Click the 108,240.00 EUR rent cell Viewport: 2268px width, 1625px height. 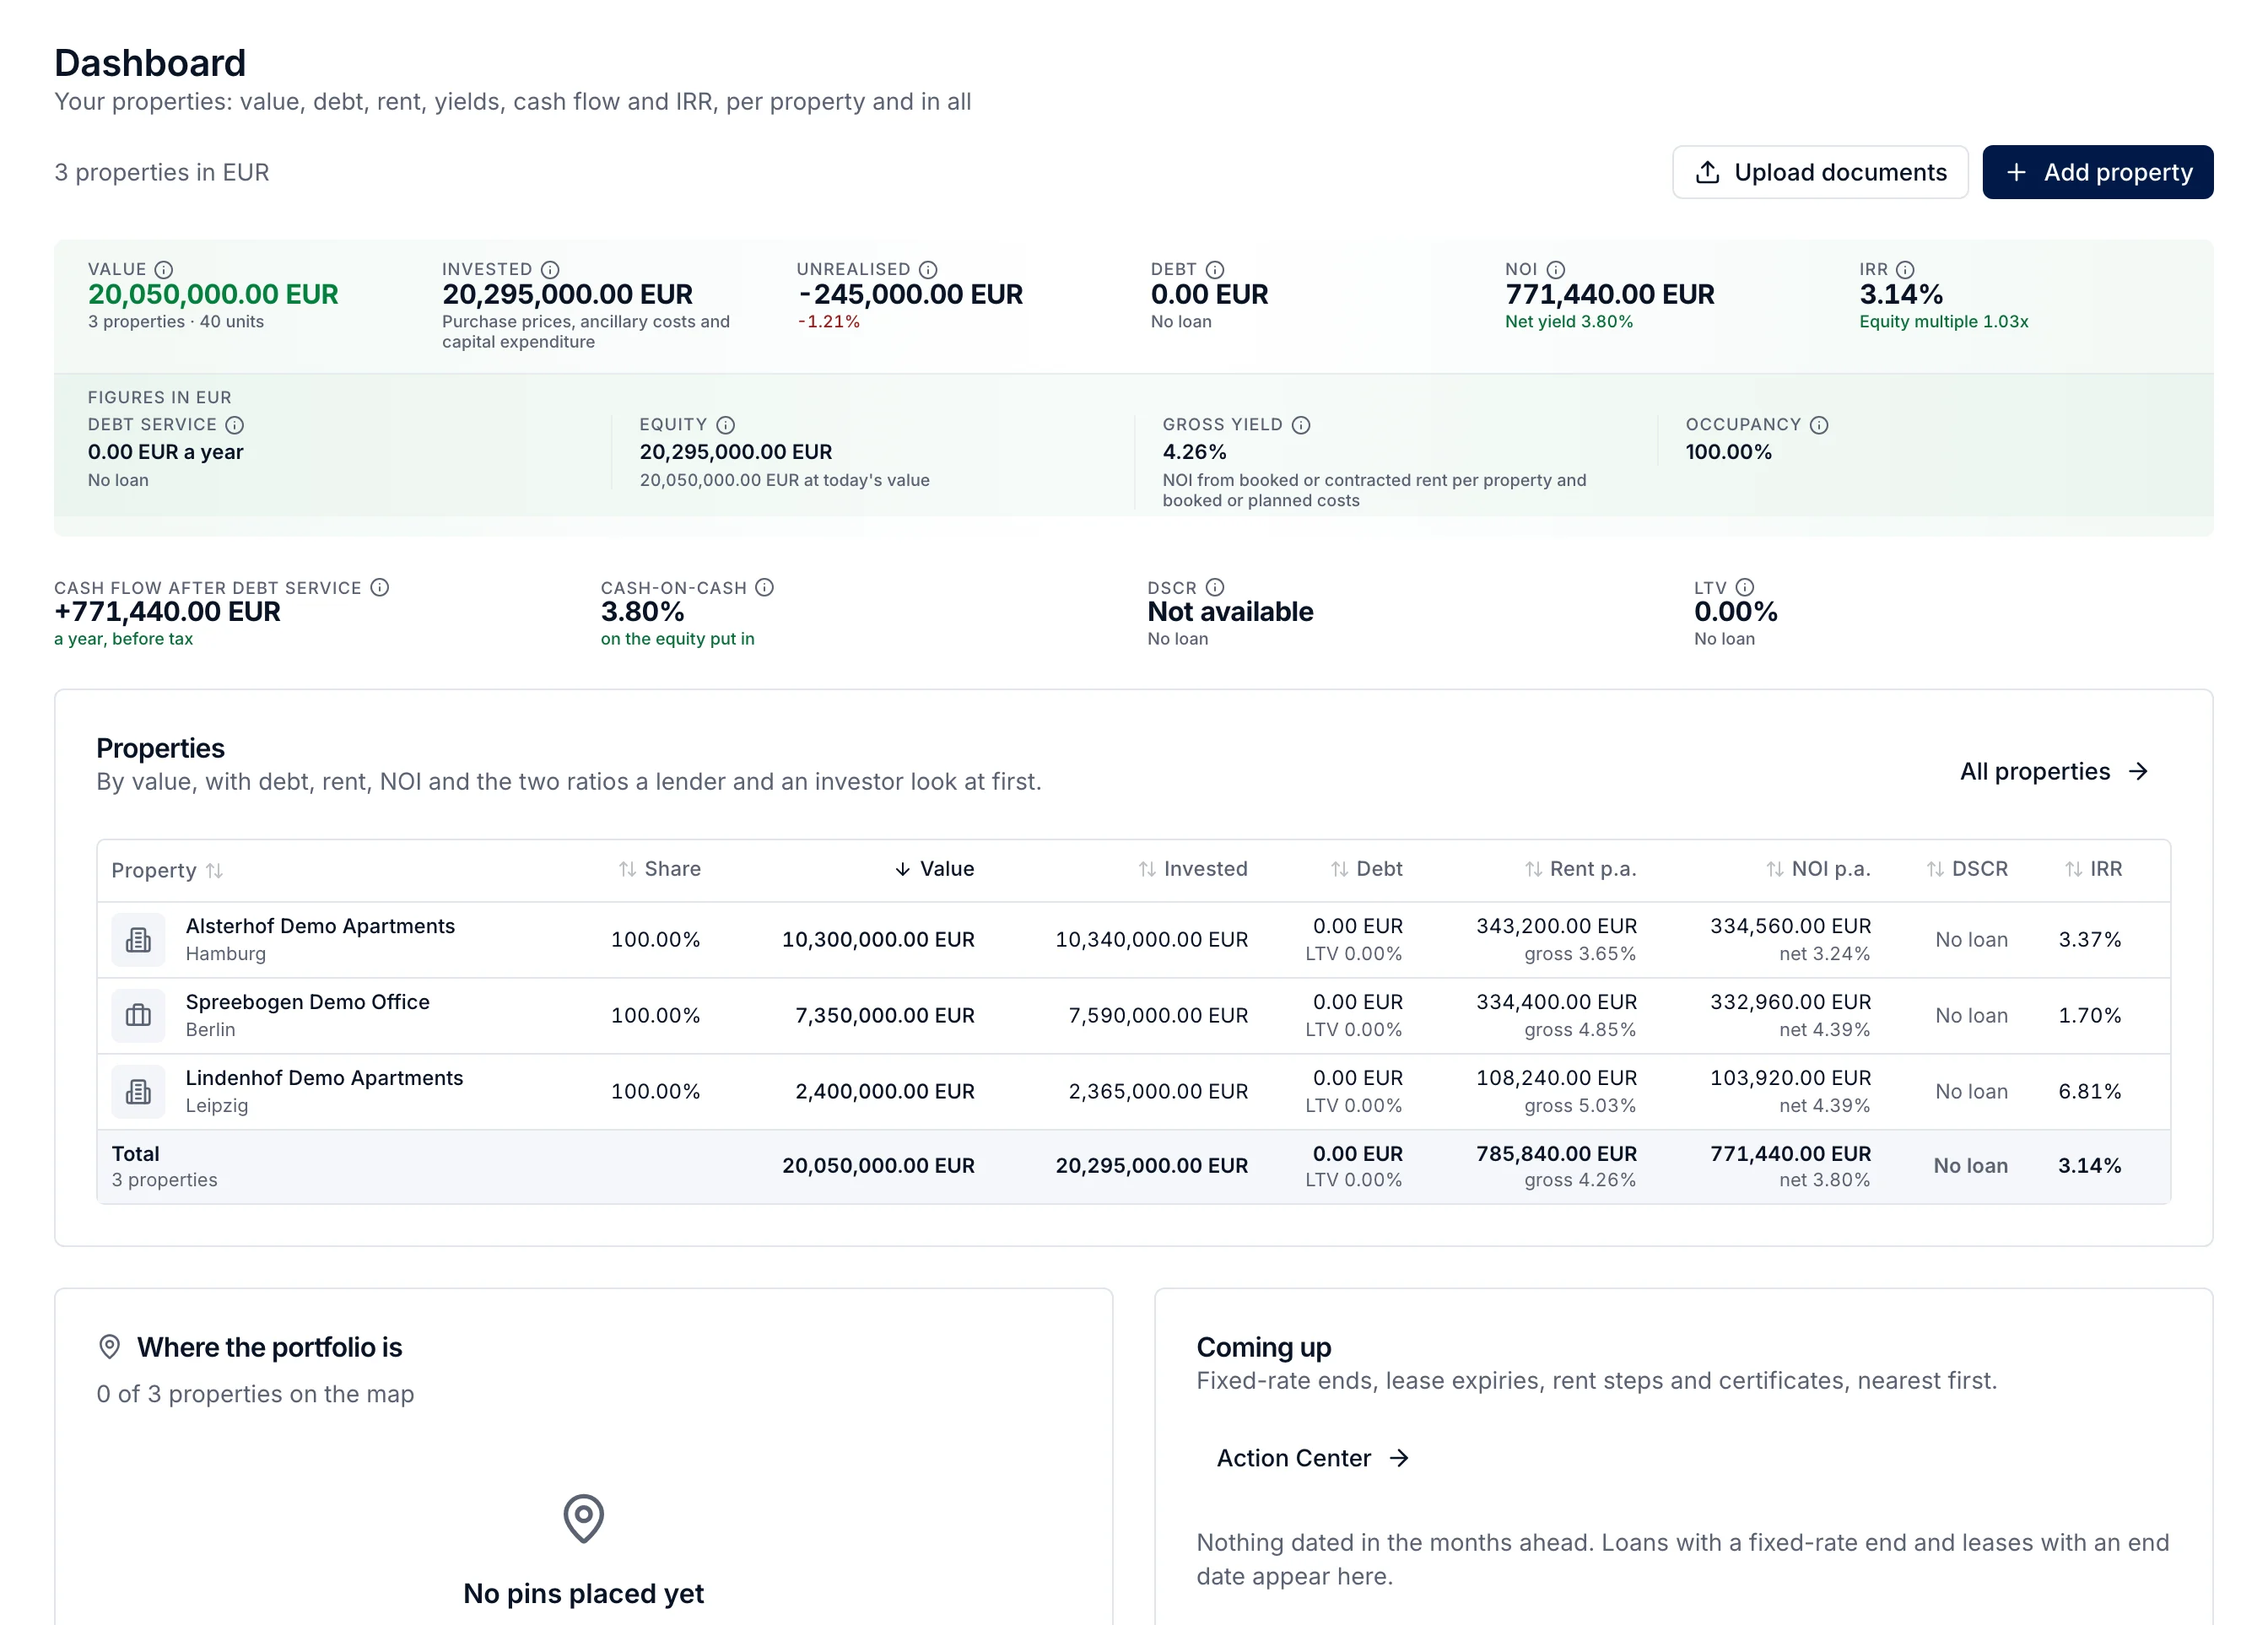point(1556,1078)
